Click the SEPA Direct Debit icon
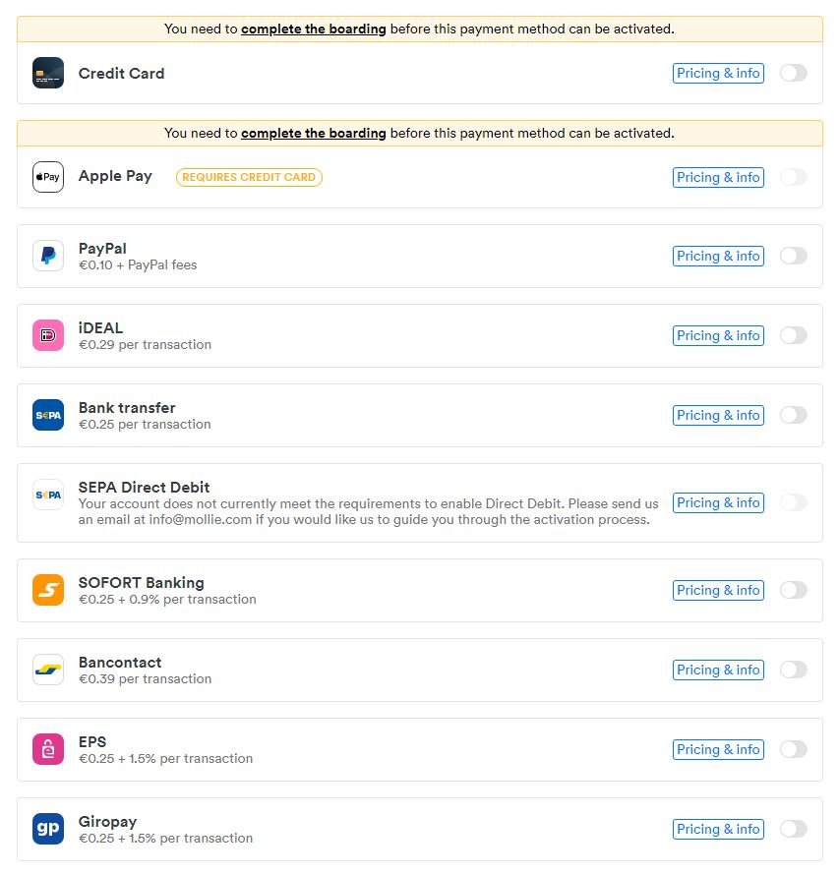Image resolution: width=838 pixels, height=875 pixels. tap(47, 495)
